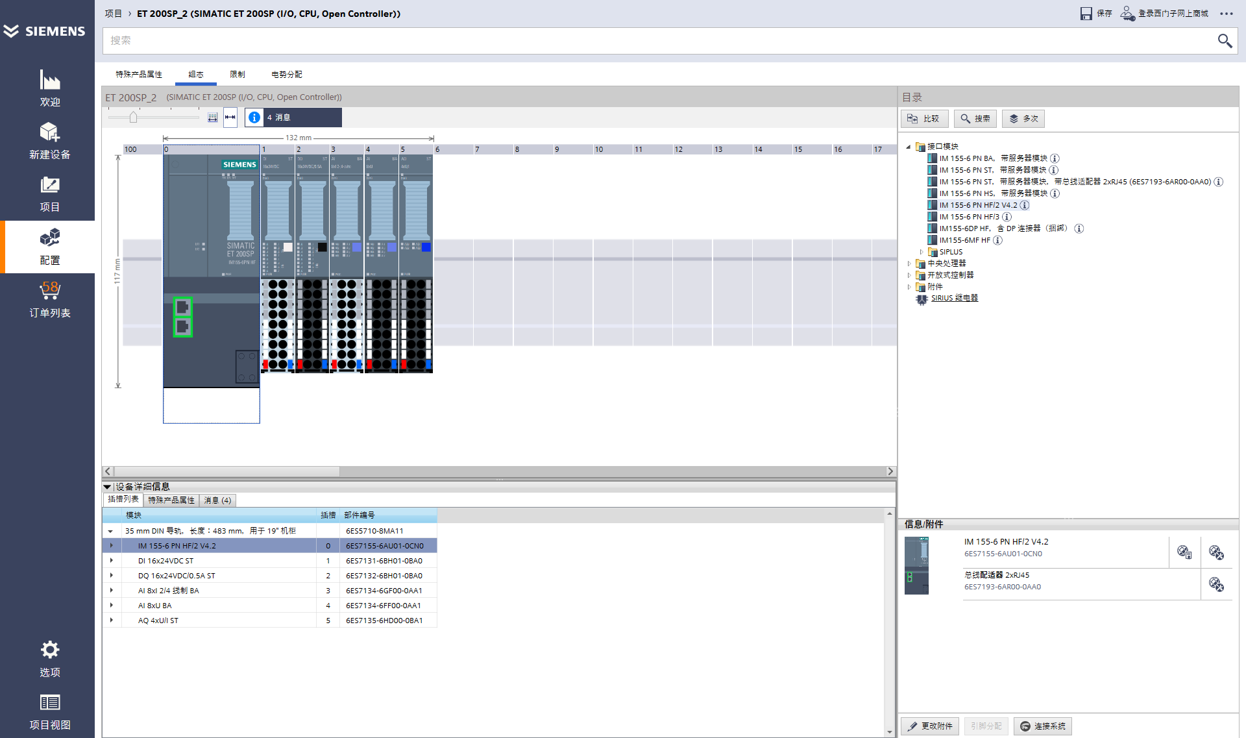Click the fit-width arrows toolbar icon
1246x738 pixels.
230,117
